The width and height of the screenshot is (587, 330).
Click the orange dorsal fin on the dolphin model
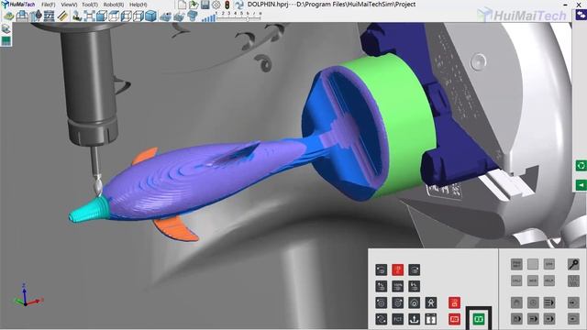click(145, 156)
